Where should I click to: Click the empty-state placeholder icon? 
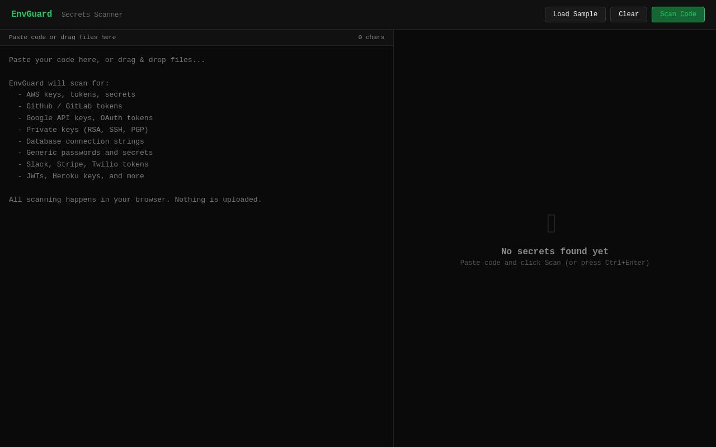(x=552, y=223)
